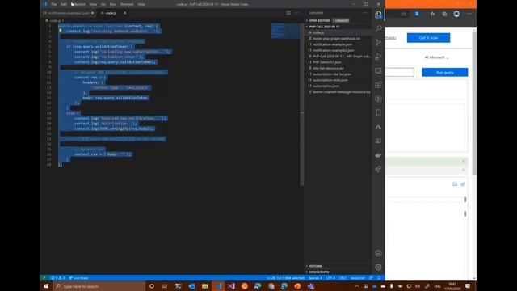Expand the Open Editors section

click(x=319, y=20)
